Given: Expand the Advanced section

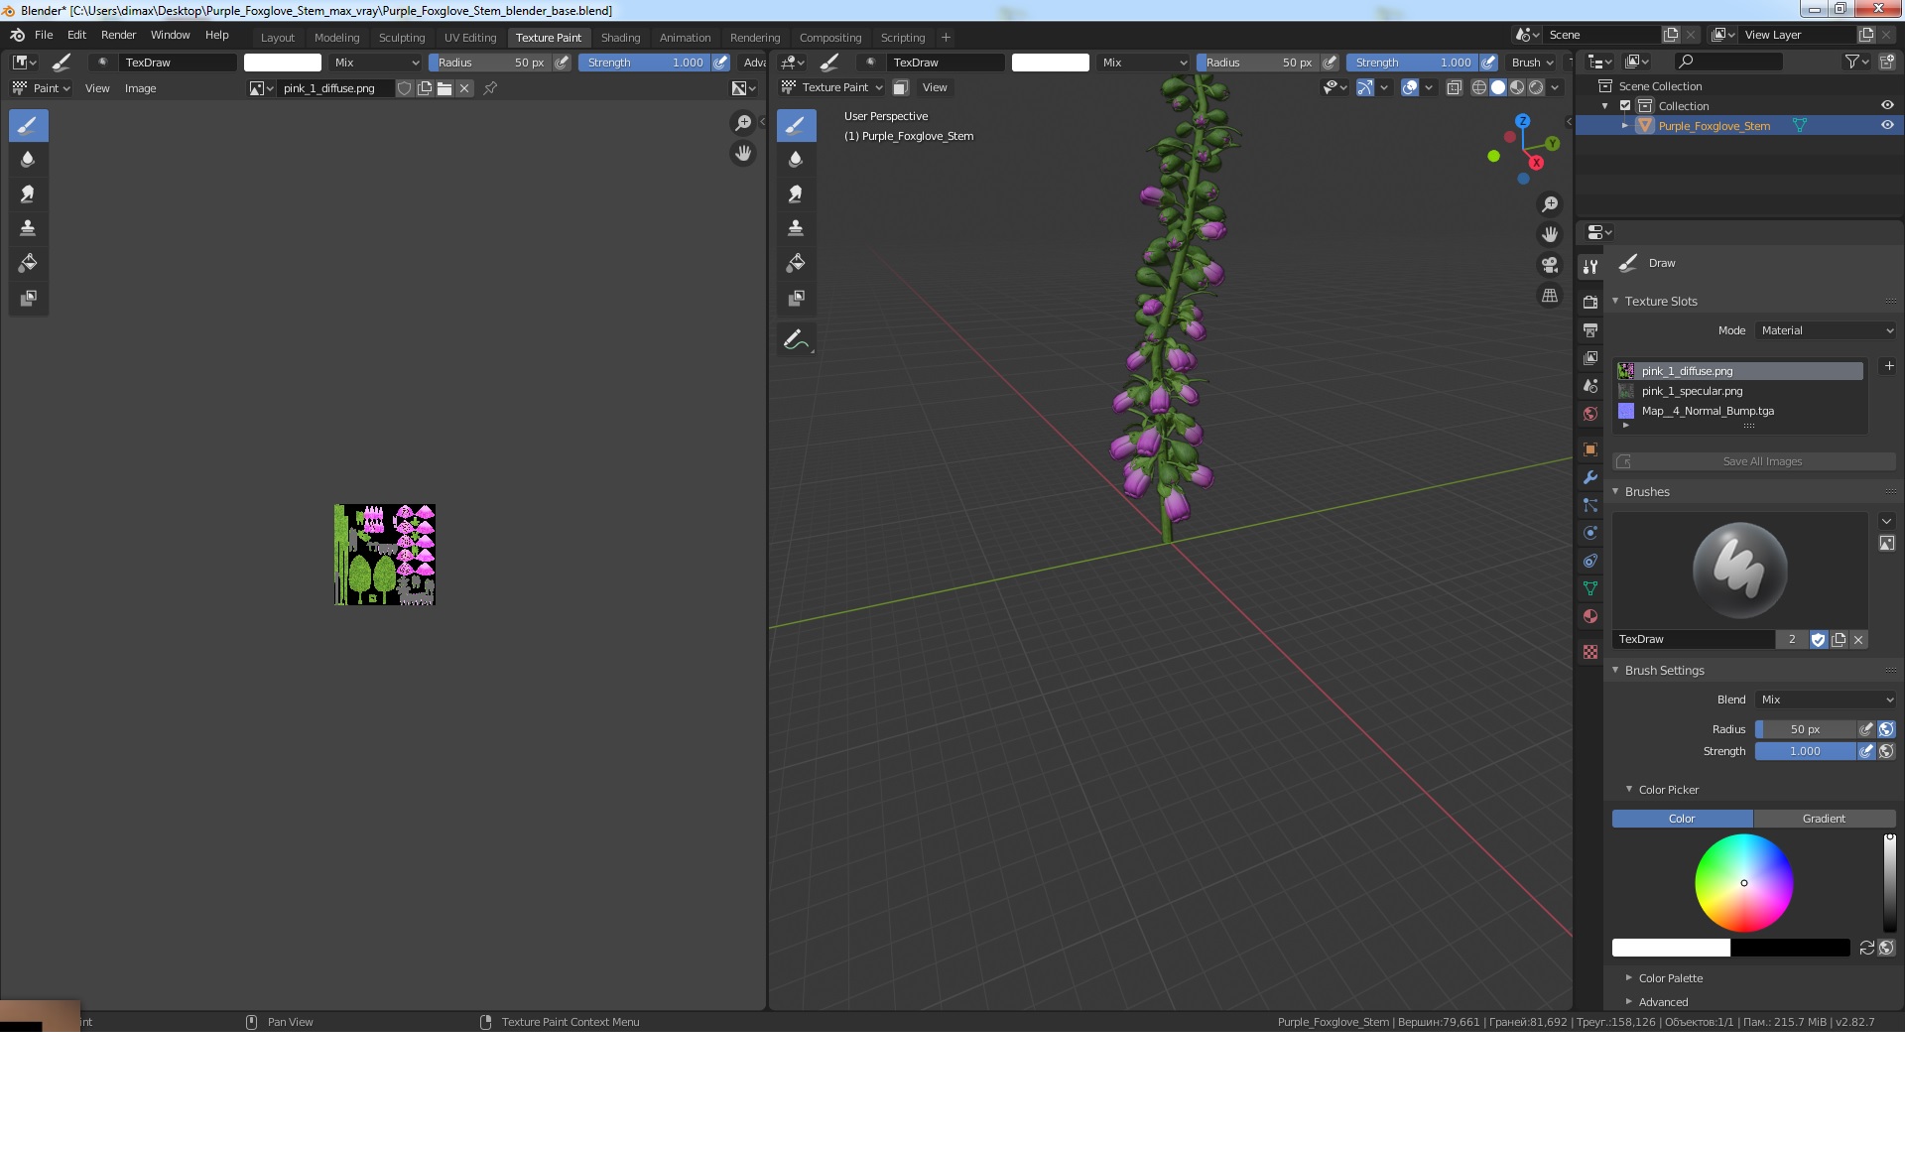Looking at the screenshot, I should (1629, 1001).
